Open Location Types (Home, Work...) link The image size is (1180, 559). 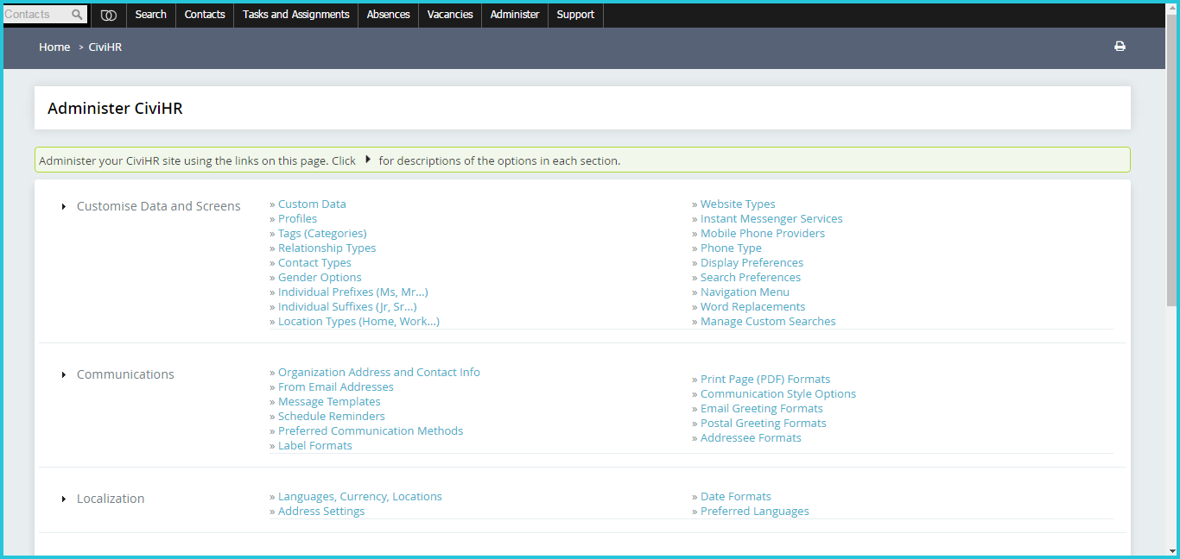pos(358,322)
